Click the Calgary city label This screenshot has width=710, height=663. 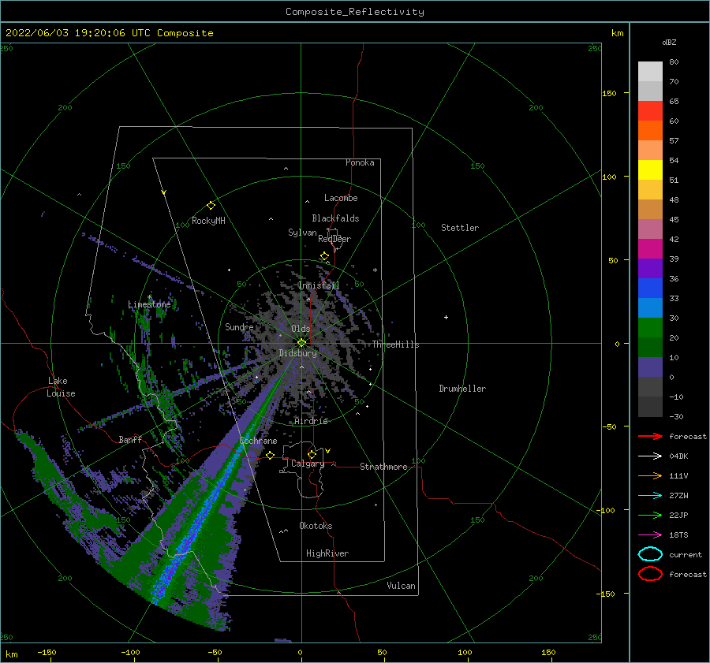click(x=308, y=464)
